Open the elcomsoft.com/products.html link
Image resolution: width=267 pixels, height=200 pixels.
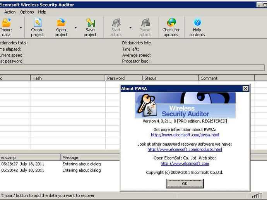[185, 149]
